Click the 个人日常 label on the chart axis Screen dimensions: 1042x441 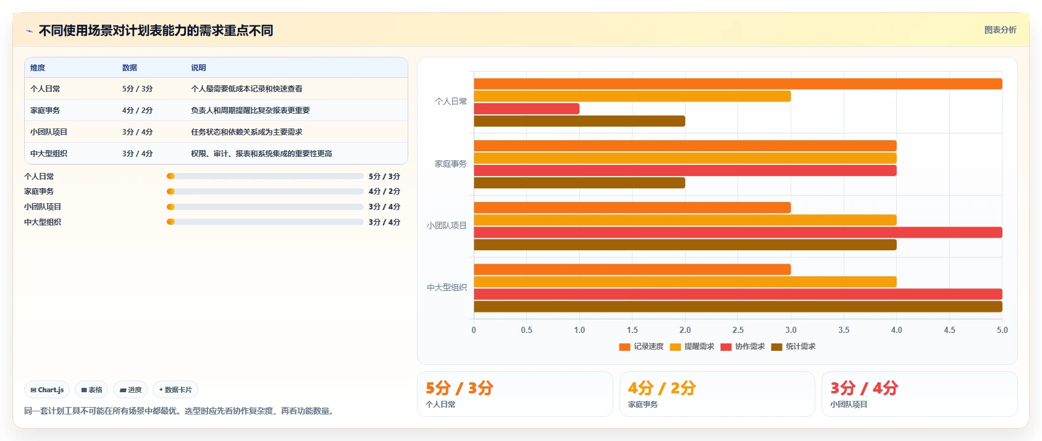click(x=451, y=101)
